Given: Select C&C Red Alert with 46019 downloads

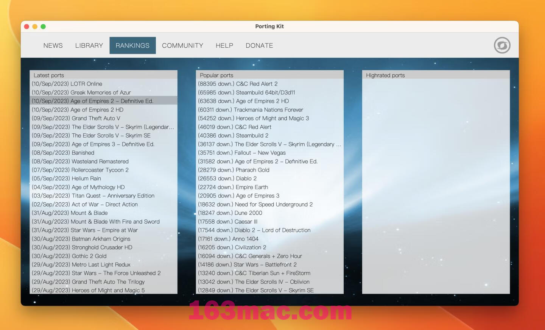Looking at the screenshot, I should (270, 127).
